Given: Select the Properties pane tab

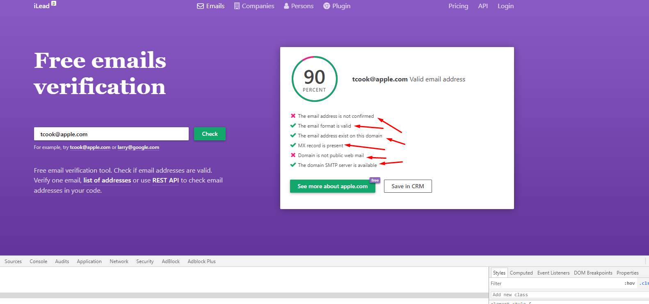Looking at the screenshot, I should pos(627,273).
